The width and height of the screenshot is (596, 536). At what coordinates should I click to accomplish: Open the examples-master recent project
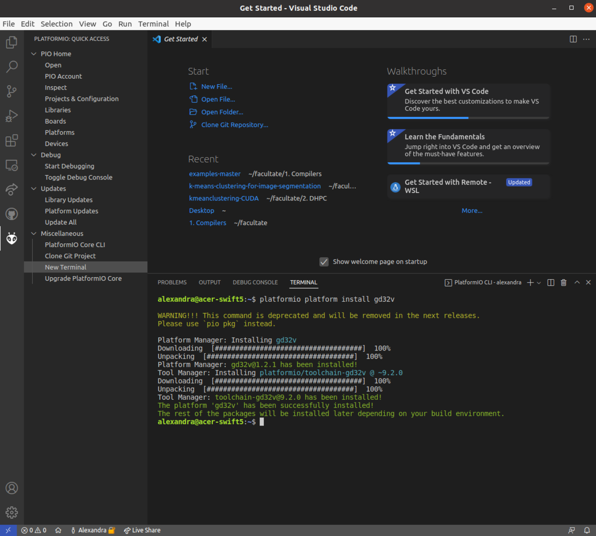point(214,174)
